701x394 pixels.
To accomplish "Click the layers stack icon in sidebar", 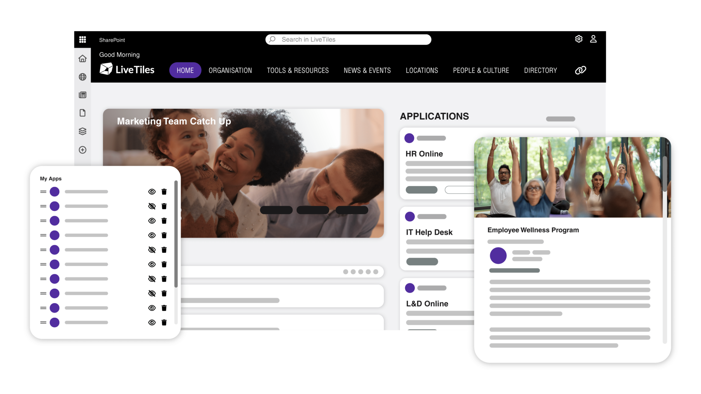I will coord(82,131).
